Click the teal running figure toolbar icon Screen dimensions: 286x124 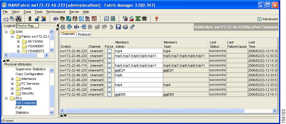pyautogui.click(x=69, y=19)
